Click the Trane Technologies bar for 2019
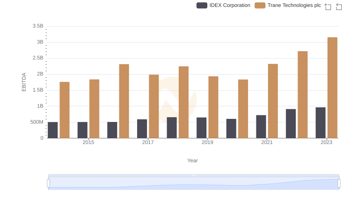347x200 pixels. (213, 107)
